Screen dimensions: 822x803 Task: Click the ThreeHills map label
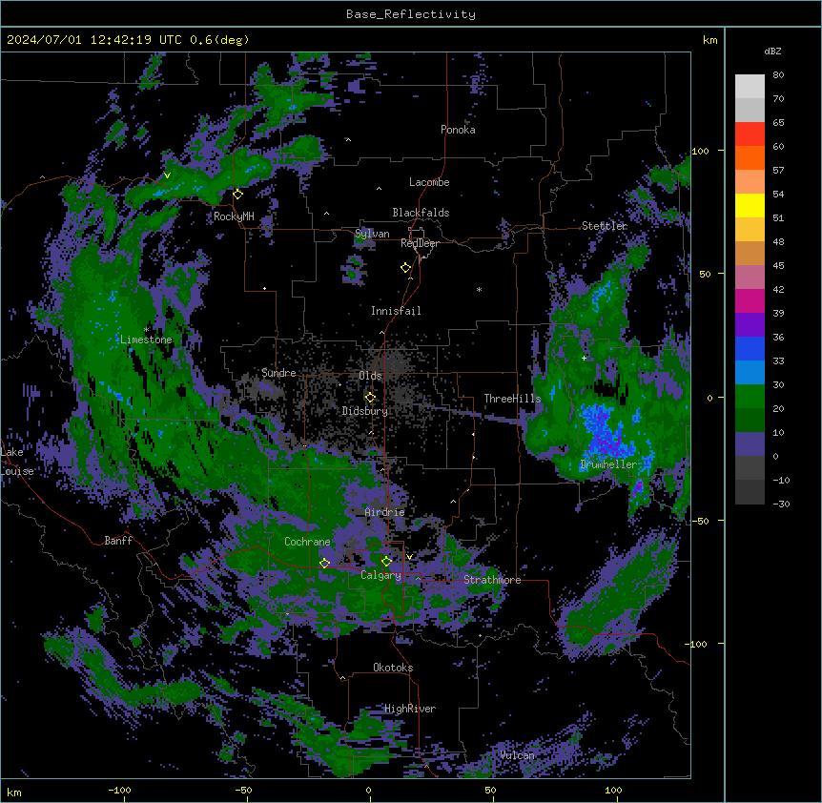pos(512,399)
